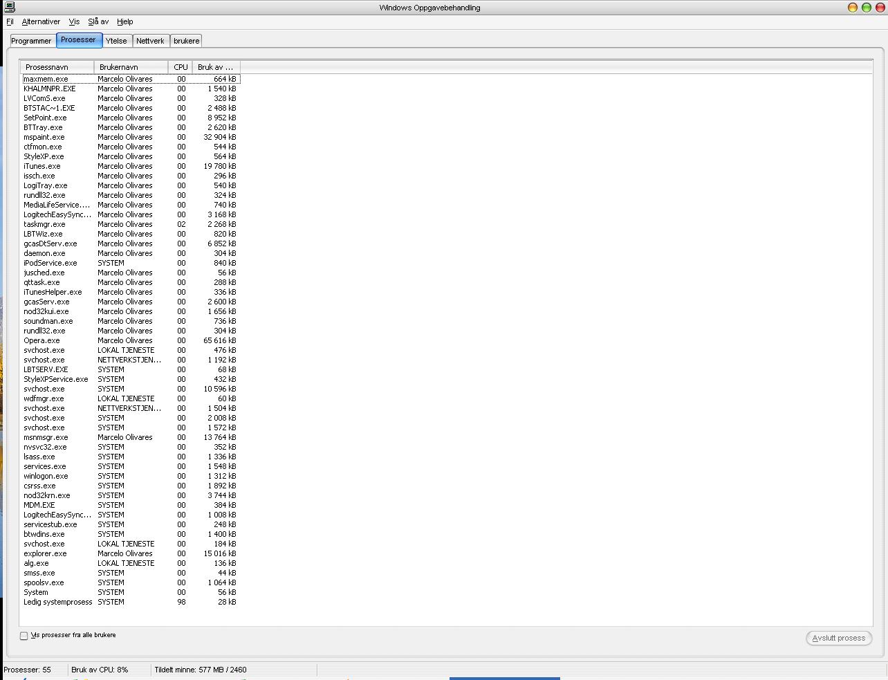Screen dimensions: 888x680
Task: Select the wdfmgr.exe process
Action: [131, 398]
